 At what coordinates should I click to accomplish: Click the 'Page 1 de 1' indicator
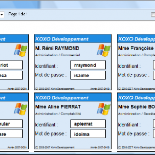tap(18, 14)
